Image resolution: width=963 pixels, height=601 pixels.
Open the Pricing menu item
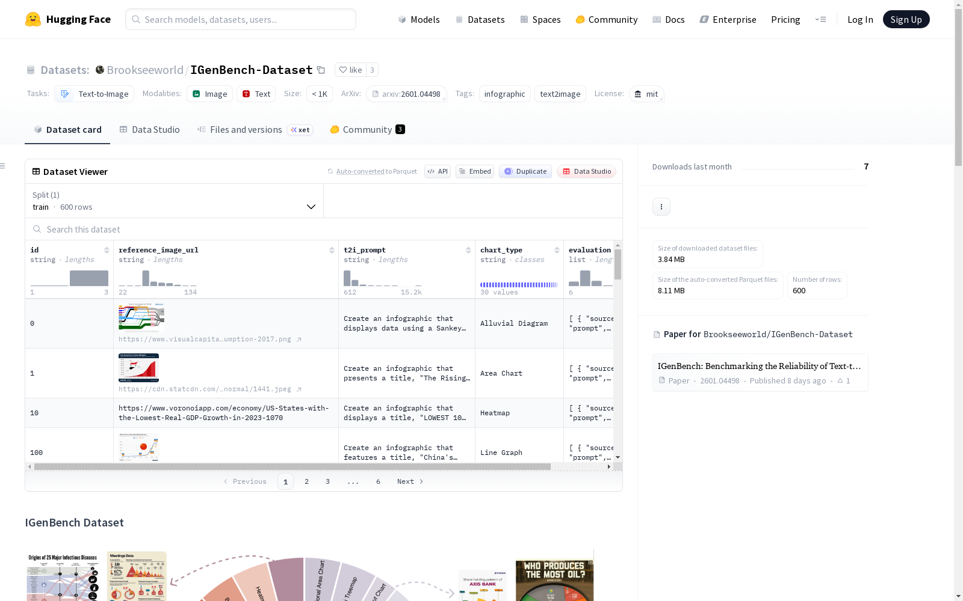click(785, 19)
